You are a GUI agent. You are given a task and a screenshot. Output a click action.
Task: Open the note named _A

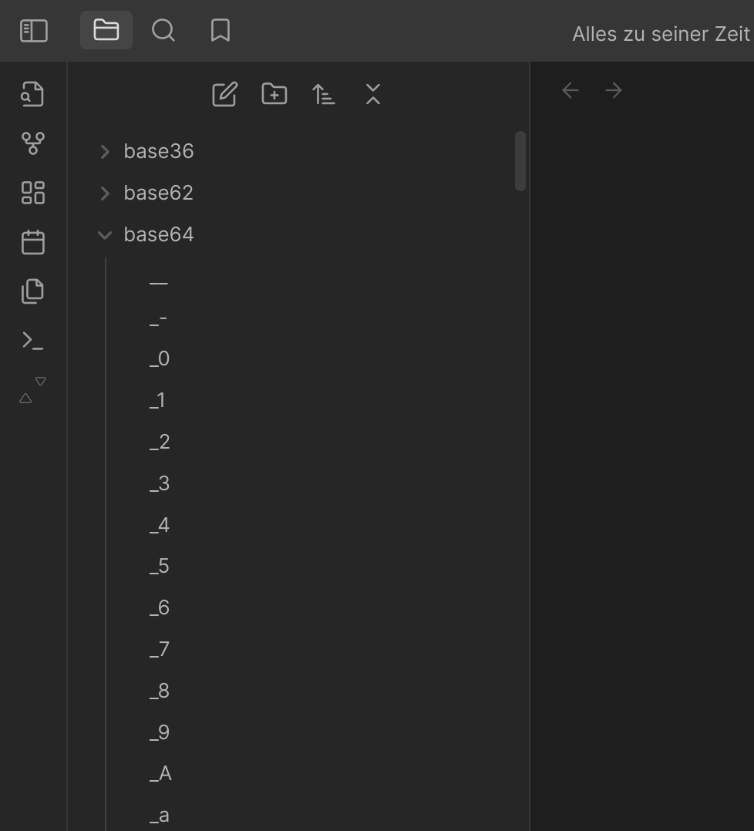160,774
